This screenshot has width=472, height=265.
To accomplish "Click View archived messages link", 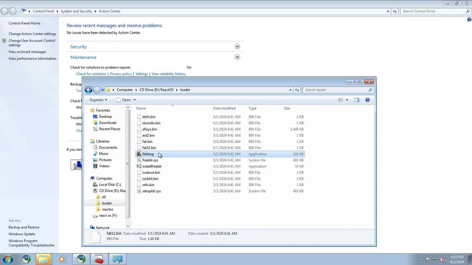I will tap(27, 52).
